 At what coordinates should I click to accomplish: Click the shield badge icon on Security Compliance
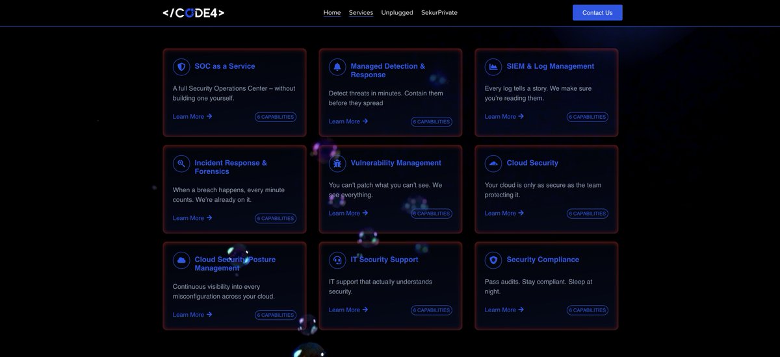coord(493,260)
